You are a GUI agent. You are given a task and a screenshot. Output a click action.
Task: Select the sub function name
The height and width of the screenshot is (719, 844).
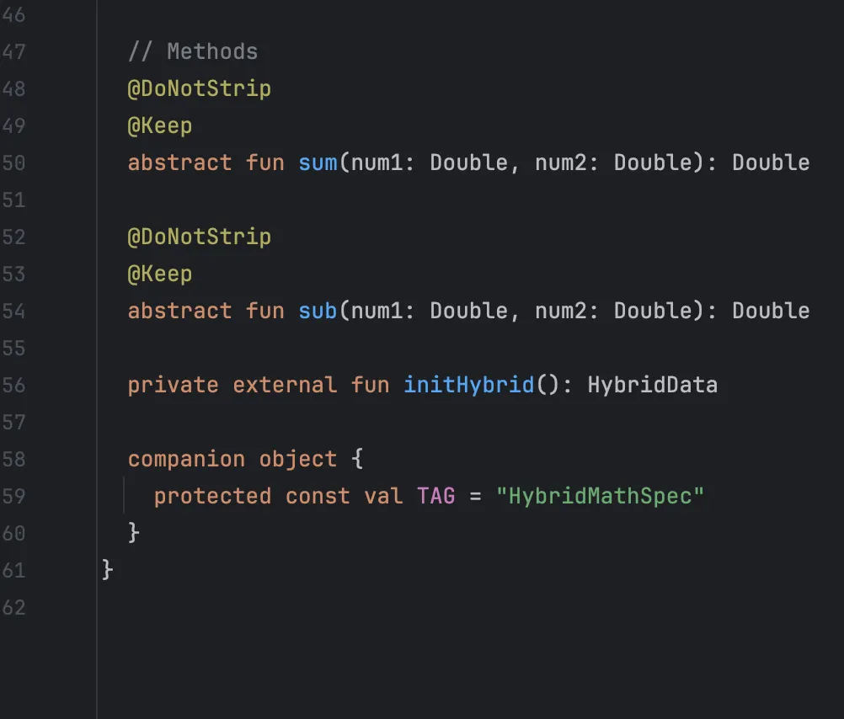318,311
